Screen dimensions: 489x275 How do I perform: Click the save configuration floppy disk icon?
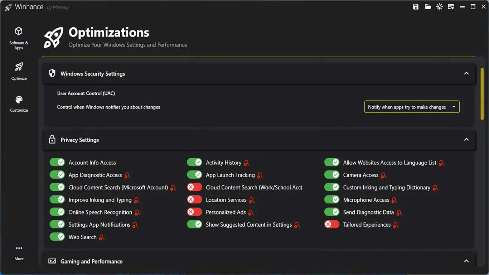416,7
